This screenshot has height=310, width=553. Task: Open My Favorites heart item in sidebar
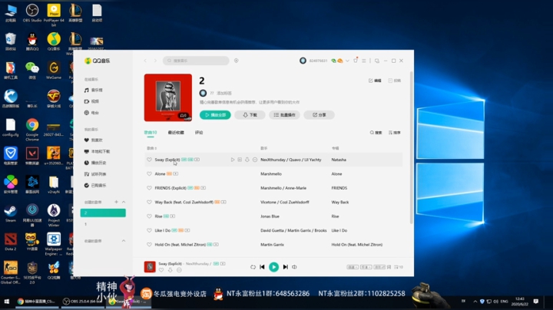[94, 140]
